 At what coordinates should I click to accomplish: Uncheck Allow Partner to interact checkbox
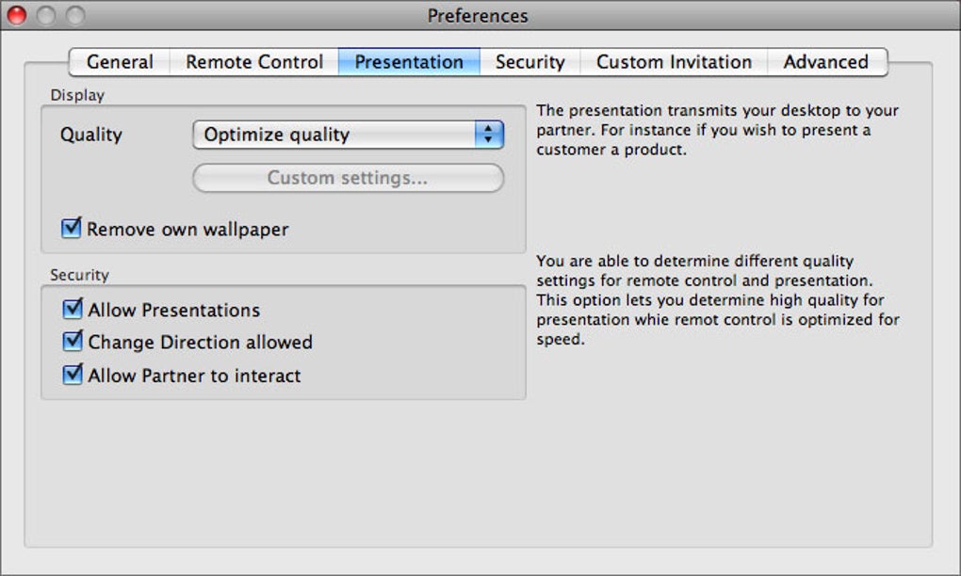click(73, 375)
